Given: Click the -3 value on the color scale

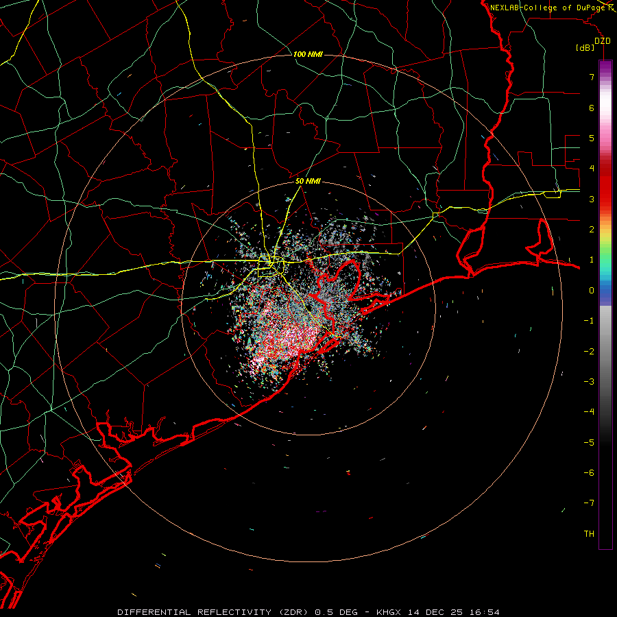Looking at the screenshot, I should 589,382.
